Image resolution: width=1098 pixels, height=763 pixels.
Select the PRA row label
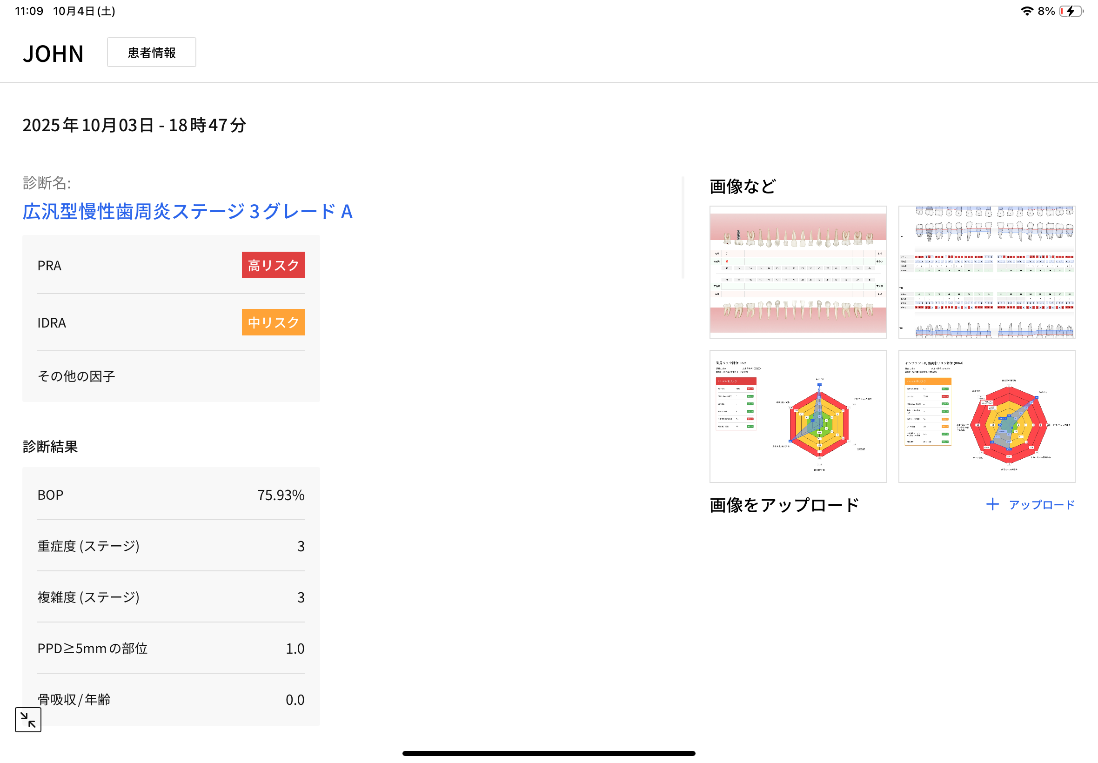(x=50, y=265)
